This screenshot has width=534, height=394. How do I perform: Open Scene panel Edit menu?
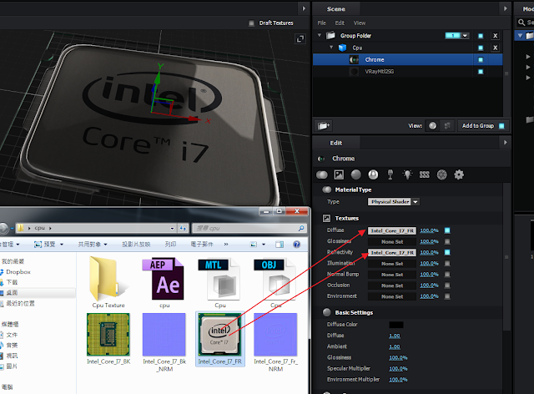pos(340,23)
